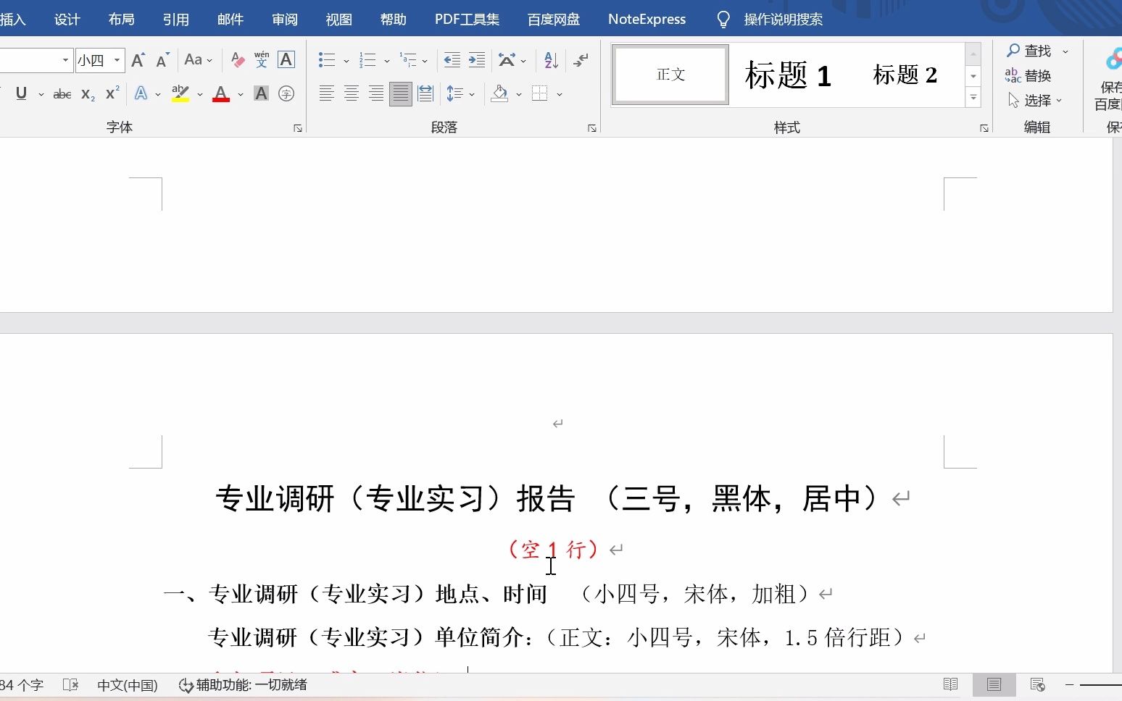Apply the 正文 style
The image size is (1122, 701).
[x=670, y=75]
